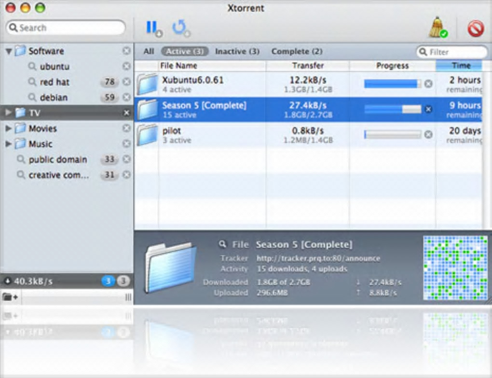Click the Xubuntu6.0.61 folder icon

pyautogui.click(x=147, y=84)
